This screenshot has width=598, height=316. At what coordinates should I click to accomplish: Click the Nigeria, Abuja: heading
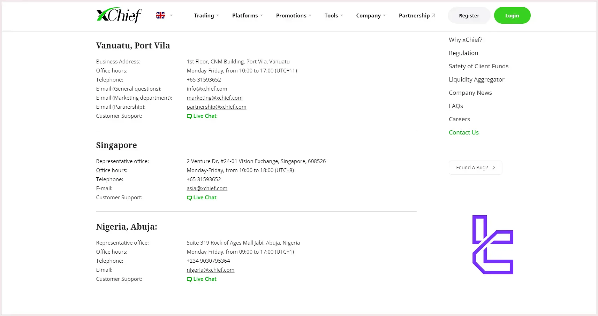coord(127,227)
